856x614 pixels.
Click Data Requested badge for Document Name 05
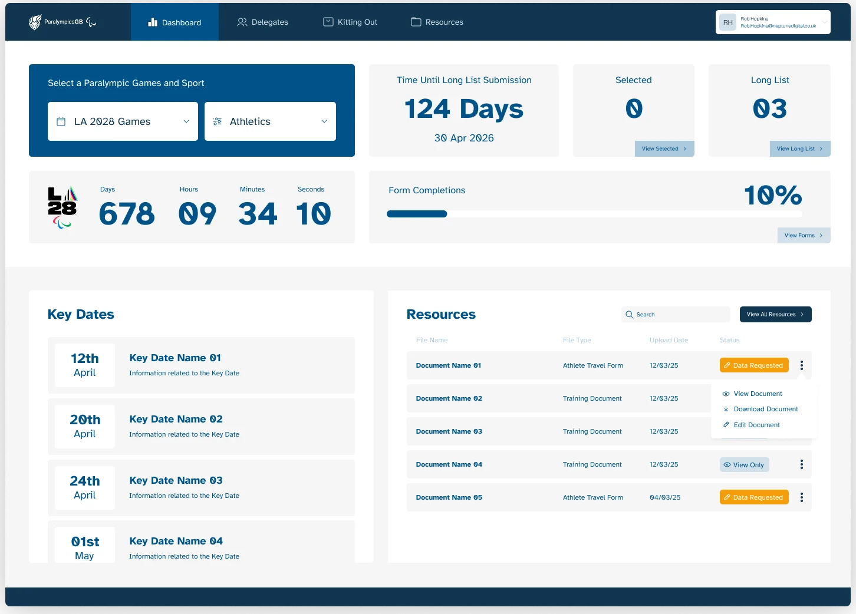coord(754,497)
